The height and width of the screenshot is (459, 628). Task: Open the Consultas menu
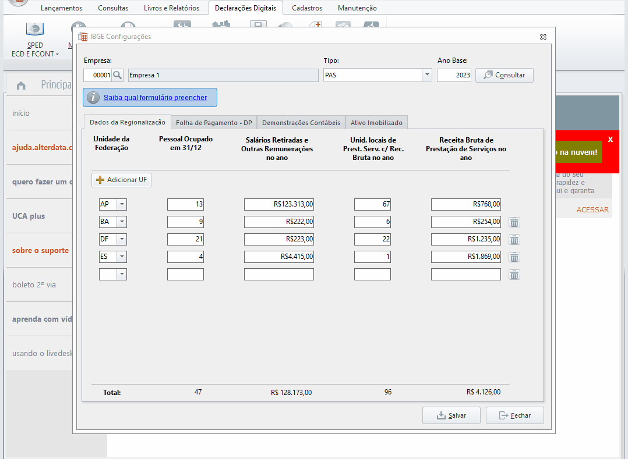click(113, 8)
